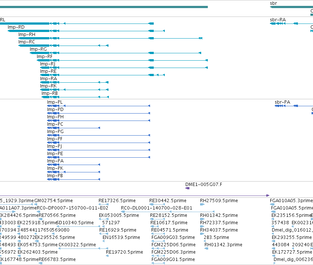Viewport: 313px width, 265px height.
Task: Click the EK172727.5prime EST label
Action: click(x=292, y=252)
